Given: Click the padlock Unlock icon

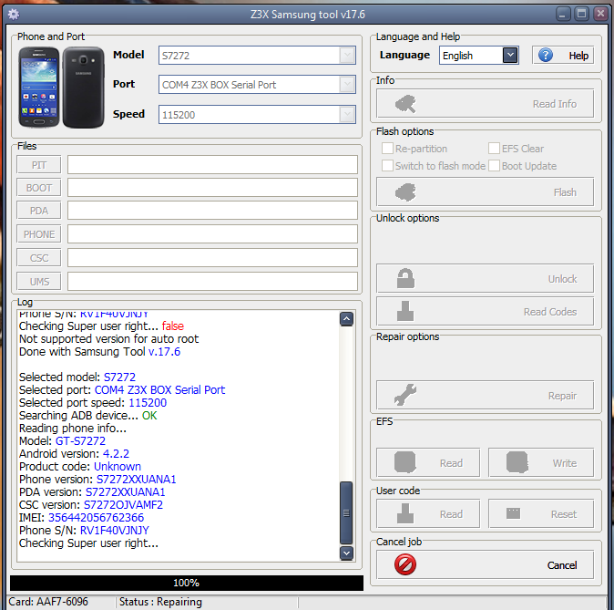Looking at the screenshot, I should [x=405, y=278].
